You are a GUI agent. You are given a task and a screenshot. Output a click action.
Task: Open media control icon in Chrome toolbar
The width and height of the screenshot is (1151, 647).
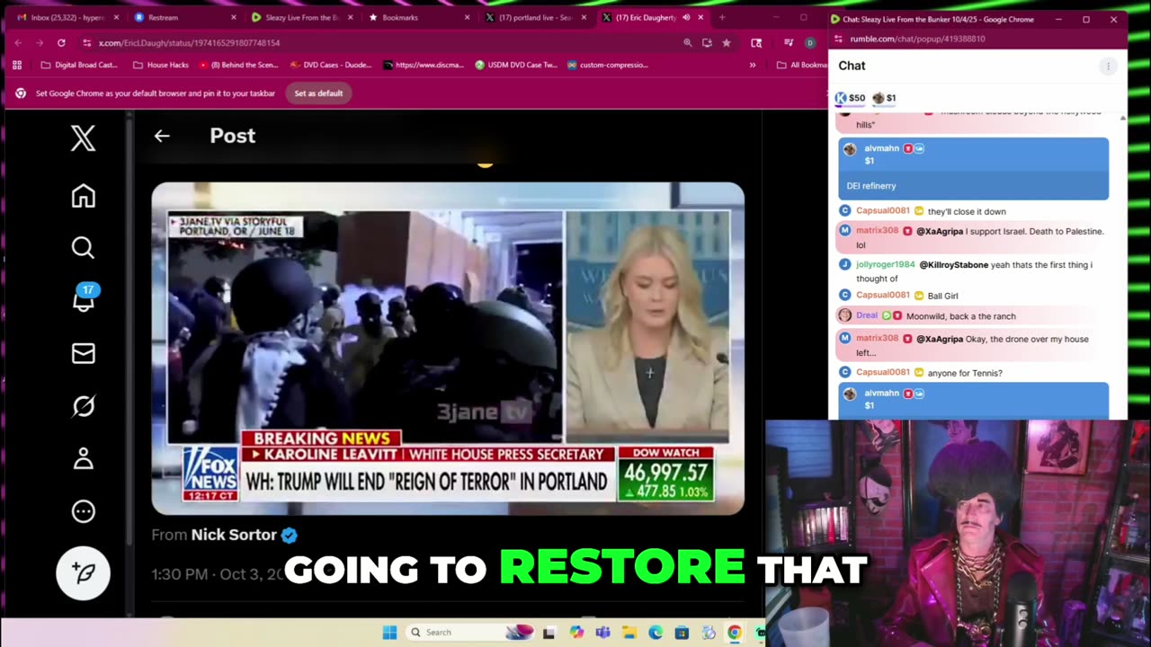tap(789, 42)
